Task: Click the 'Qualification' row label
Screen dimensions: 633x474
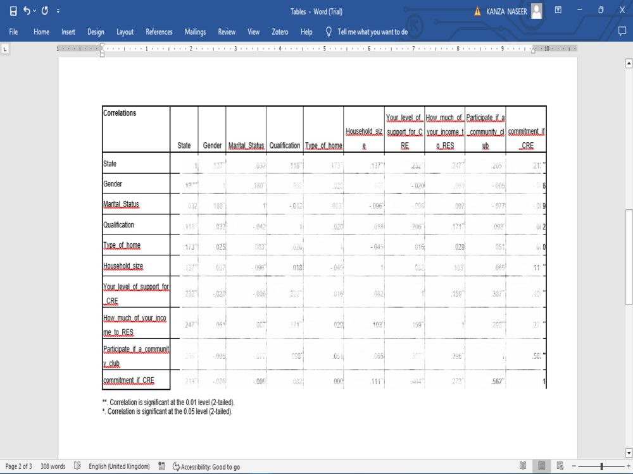Action: coord(119,225)
